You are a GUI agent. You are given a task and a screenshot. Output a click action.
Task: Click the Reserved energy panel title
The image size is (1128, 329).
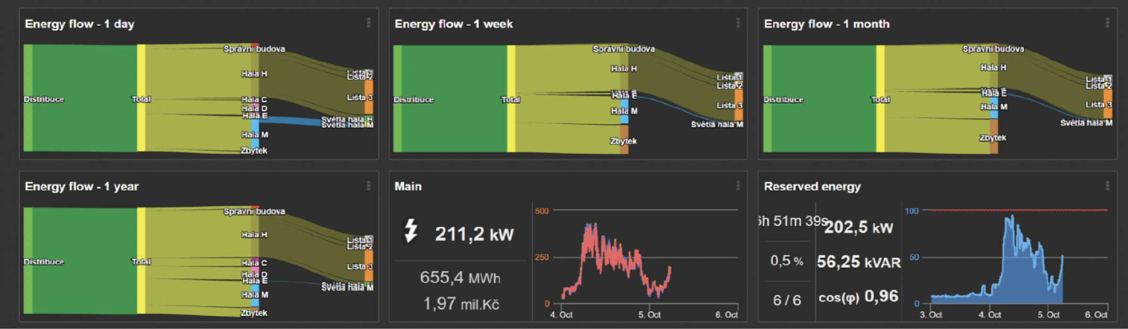[x=812, y=186]
